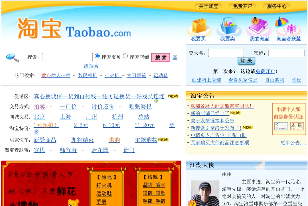Image resolution: width=308 pixels, height=206 pixels.
Task: Focus the 登录名 username field
Action: 226,53
